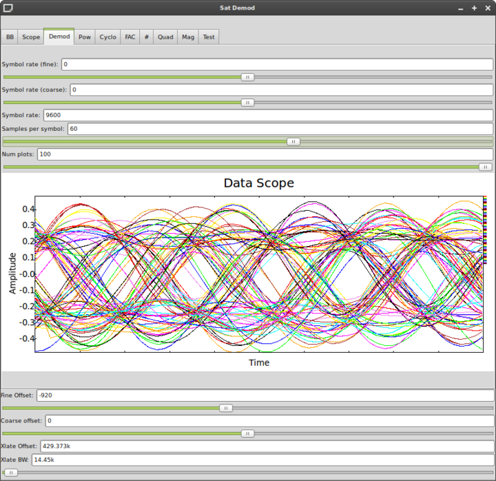Switch to the Mag tab
This screenshot has height=481, width=496.
187,37
